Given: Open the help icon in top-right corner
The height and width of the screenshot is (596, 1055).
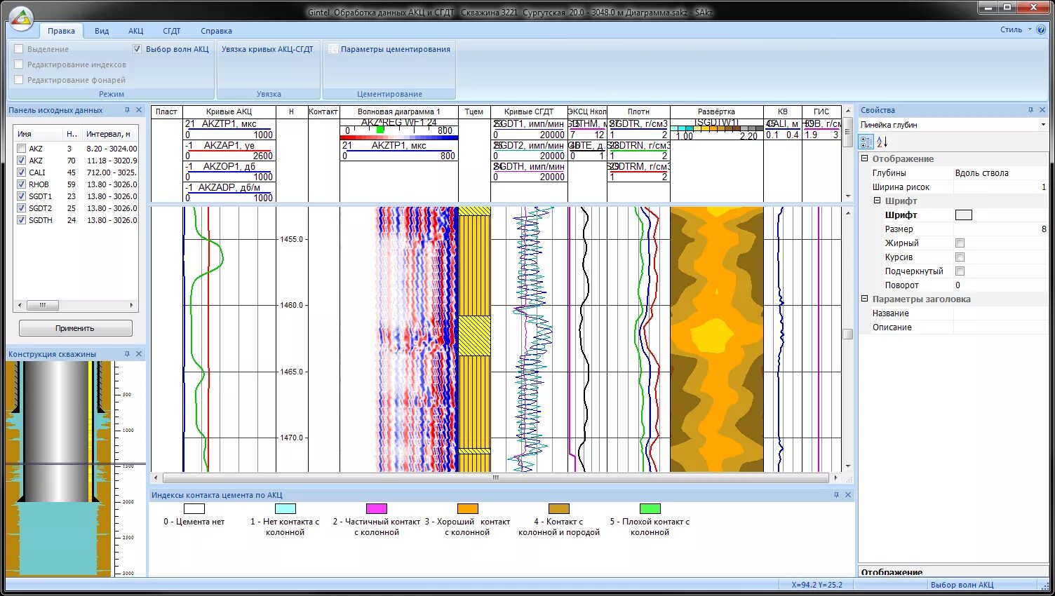Looking at the screenshot, I should point(1041,29).
